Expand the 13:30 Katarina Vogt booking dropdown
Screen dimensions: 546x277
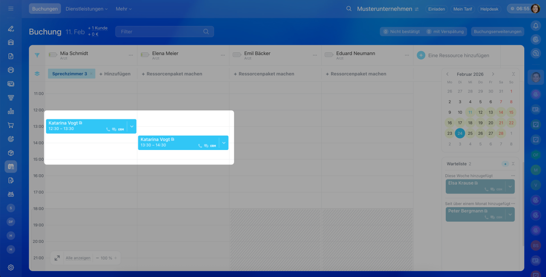224,143
